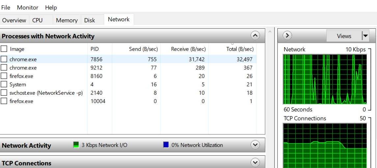Image resolution: width=377 pixels, height=168 pixels.
Task: Expand the Network Activity section
Action: [255, 145]
